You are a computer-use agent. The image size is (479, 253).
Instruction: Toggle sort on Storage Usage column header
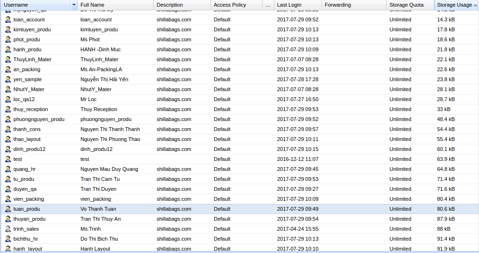pos(457,5)
